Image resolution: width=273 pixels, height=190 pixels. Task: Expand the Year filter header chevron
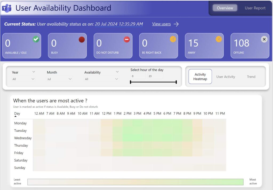click(x=34, y=72)
